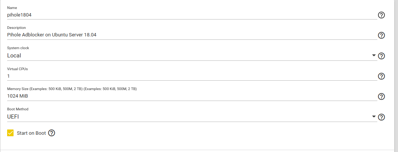
Task: Open help tooltip for the Name field
Action: point(381,15)
